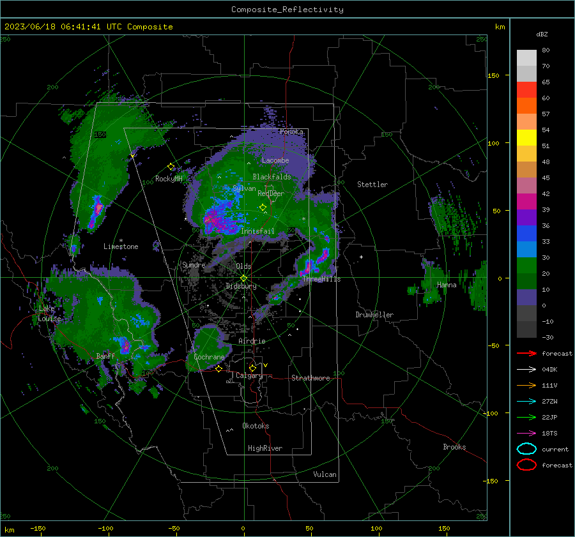
Task: Select the white 04DK arrow legend icon
Action: (x=526, y=369)
